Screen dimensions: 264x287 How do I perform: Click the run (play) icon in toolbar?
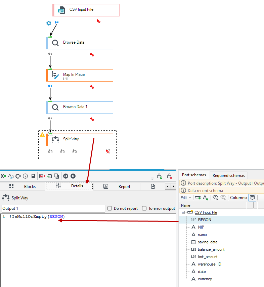(x=73, y=176)
